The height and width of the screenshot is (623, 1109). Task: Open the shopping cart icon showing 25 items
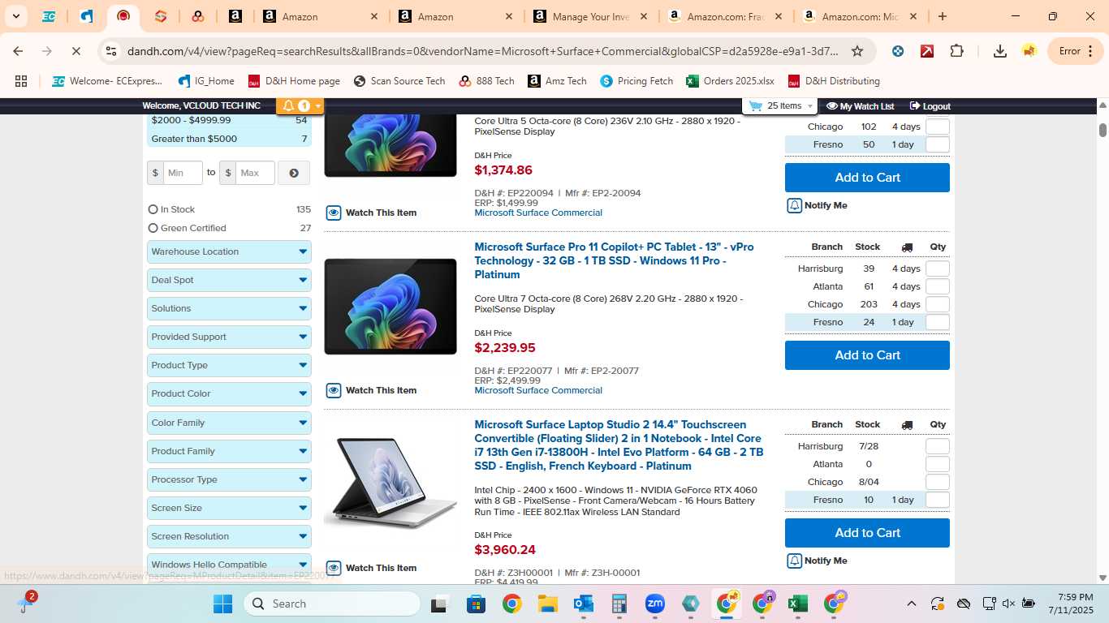coord(756,106)
